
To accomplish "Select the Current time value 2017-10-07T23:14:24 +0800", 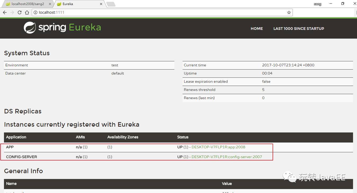I will pos(288,65).
